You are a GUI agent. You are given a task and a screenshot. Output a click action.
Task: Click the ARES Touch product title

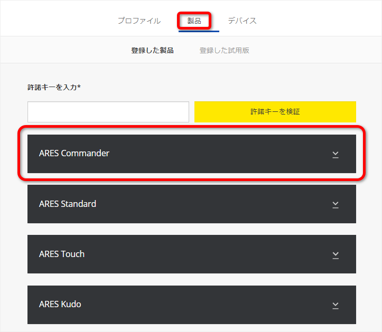pos(62,254)
